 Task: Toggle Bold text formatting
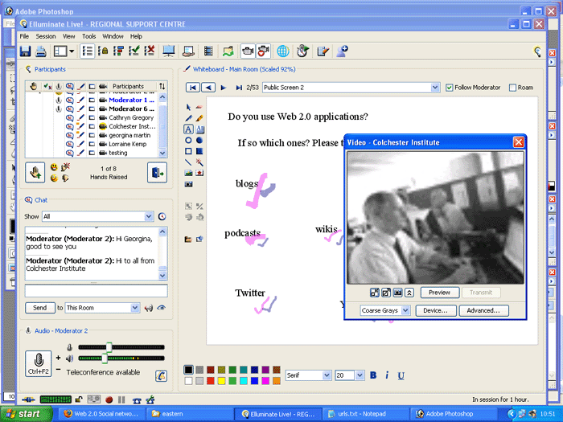(x=373, y=375)
